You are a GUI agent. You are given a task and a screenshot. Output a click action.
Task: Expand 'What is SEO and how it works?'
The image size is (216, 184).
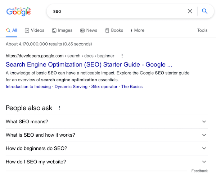pos(107,135)
